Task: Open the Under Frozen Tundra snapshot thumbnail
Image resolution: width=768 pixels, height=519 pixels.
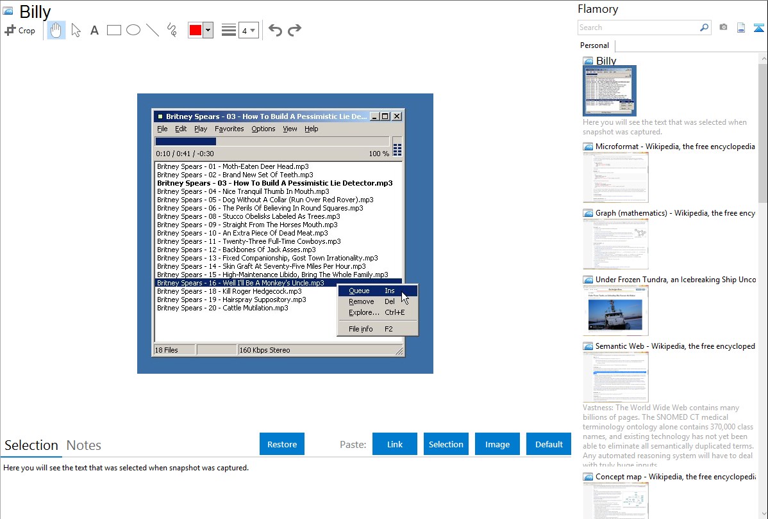Action: (615, 310)
